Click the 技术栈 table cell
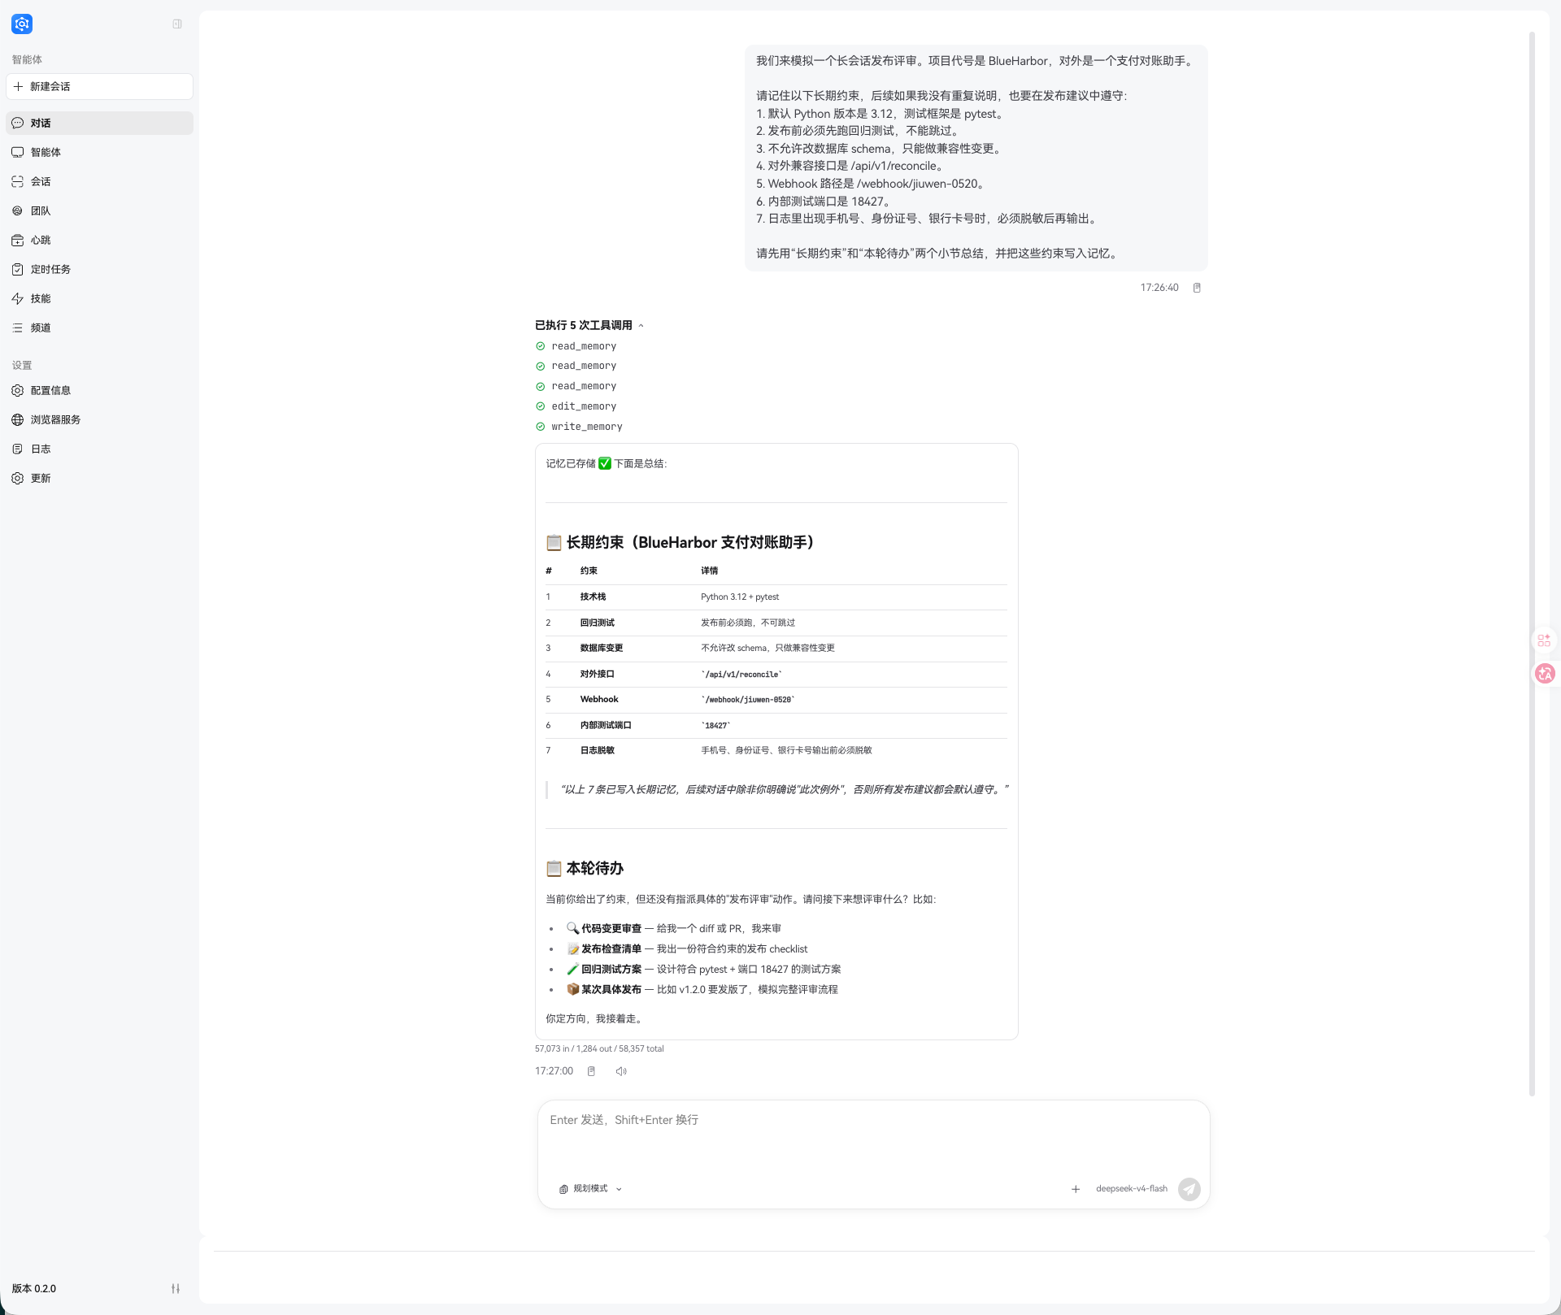 pos(593,597)
